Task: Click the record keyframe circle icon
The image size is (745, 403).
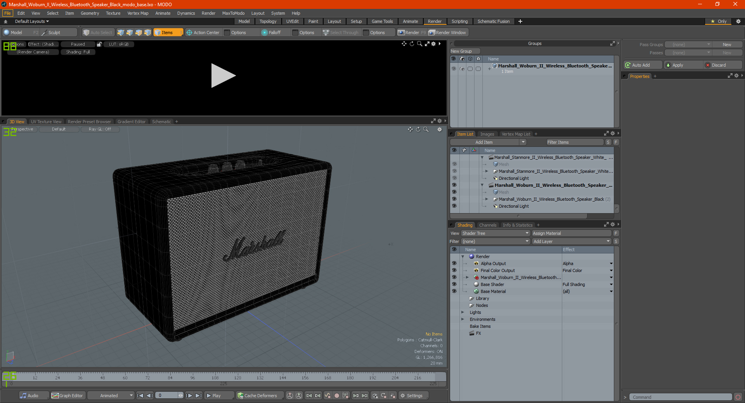Action: 337,396
